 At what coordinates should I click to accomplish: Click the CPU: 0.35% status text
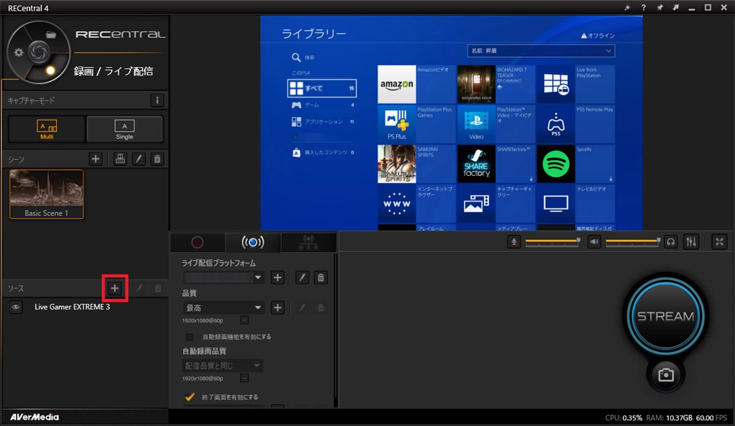tap(624, 418)
